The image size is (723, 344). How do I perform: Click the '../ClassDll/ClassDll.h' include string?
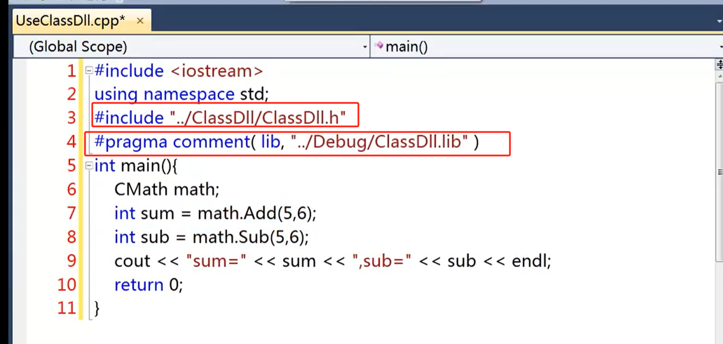click(258, 118)
